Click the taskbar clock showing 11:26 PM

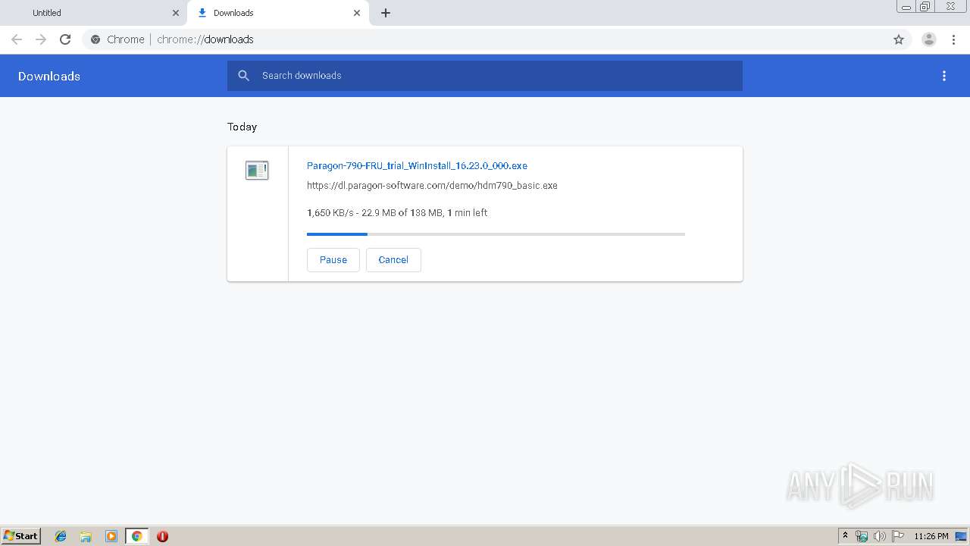pos(931,536)
